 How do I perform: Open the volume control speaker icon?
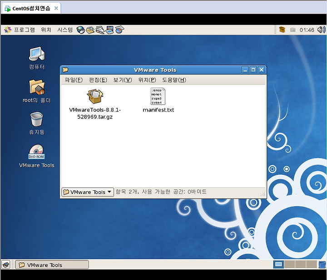(x=321, y=30)
